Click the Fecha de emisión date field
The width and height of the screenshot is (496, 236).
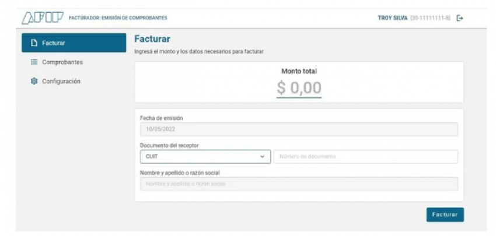point(299,129)
